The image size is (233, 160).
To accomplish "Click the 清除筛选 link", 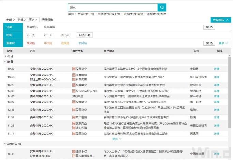I will pyautogui.click(x=47, y=20).
